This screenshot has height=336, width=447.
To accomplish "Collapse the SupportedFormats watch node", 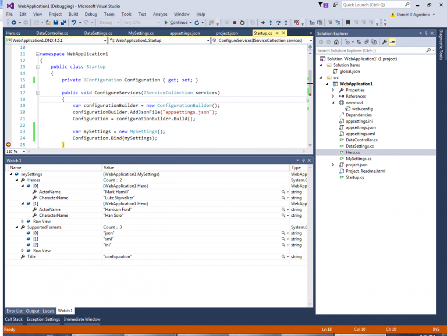I will (x=17, y=227).
